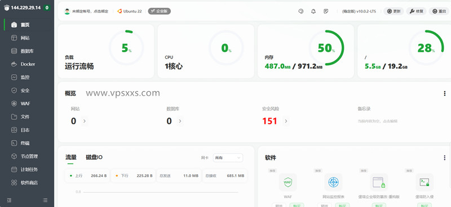This screenshot has width=451, height=207.
Task: Click the 重启 restart button
Action: (439, 11)
